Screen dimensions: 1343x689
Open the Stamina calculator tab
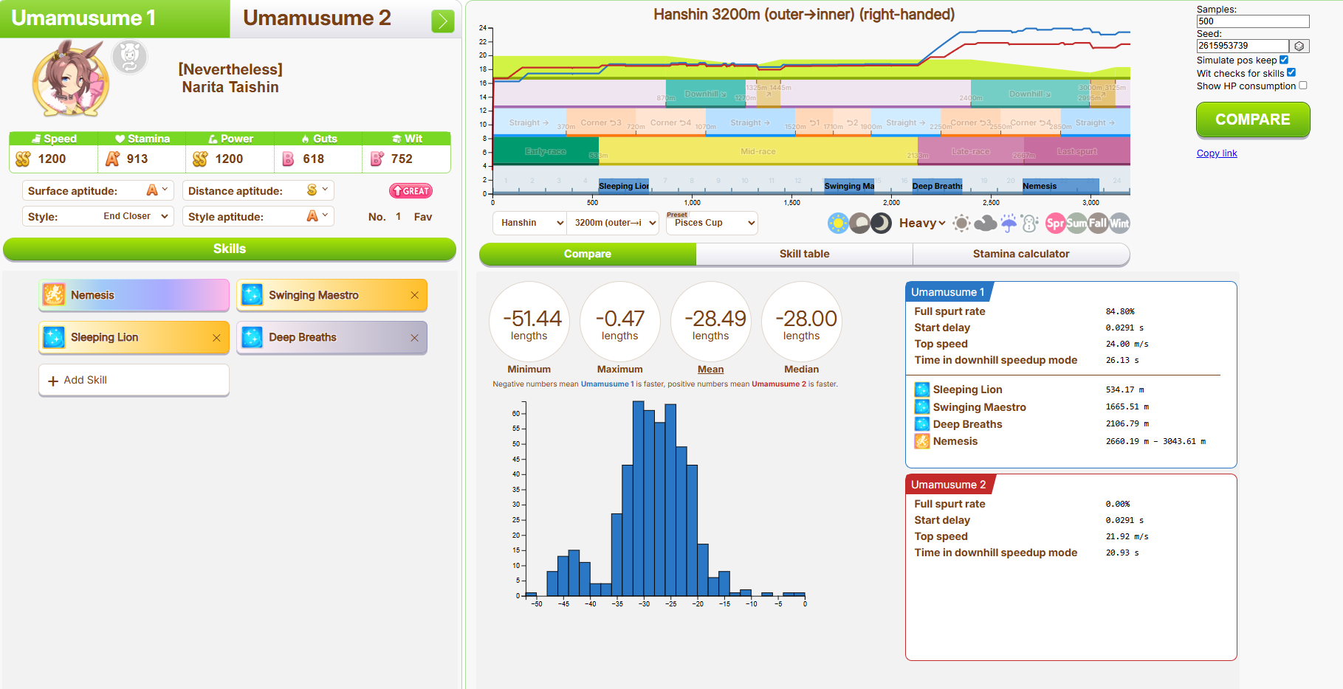click(1021, 254)
